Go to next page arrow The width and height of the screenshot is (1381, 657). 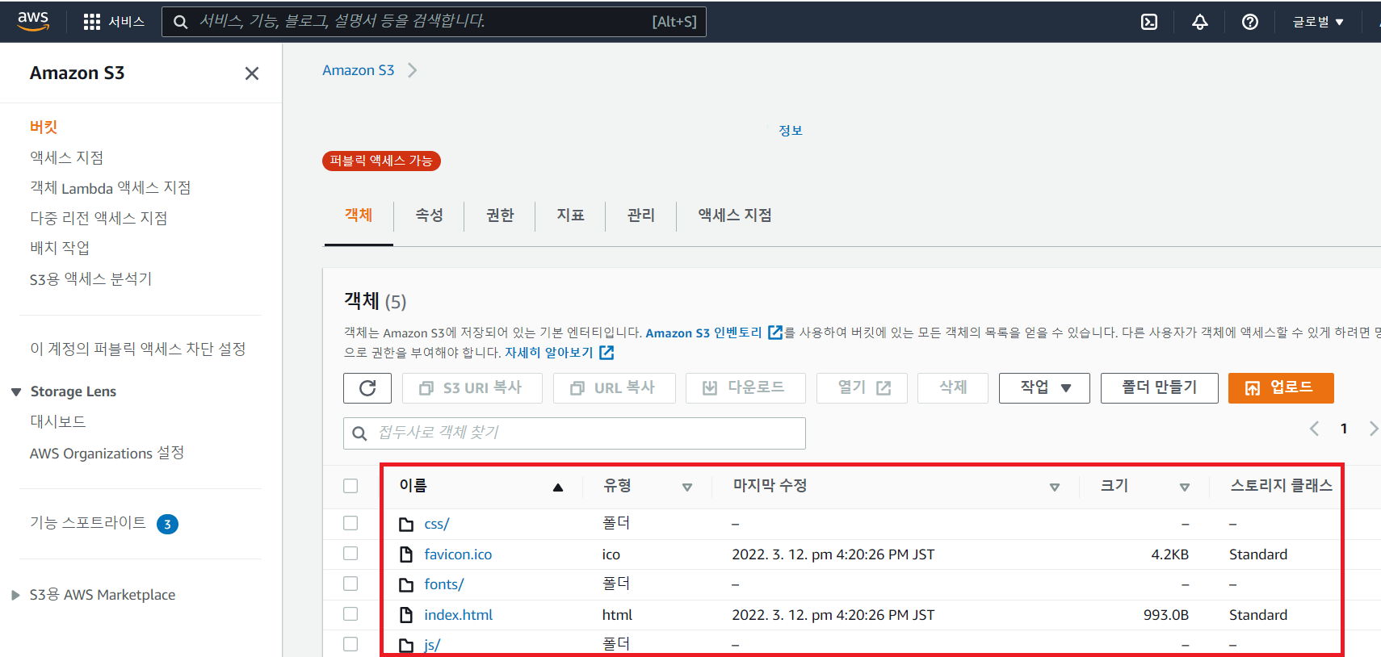pyautogui.click(x=1373, y=429)
